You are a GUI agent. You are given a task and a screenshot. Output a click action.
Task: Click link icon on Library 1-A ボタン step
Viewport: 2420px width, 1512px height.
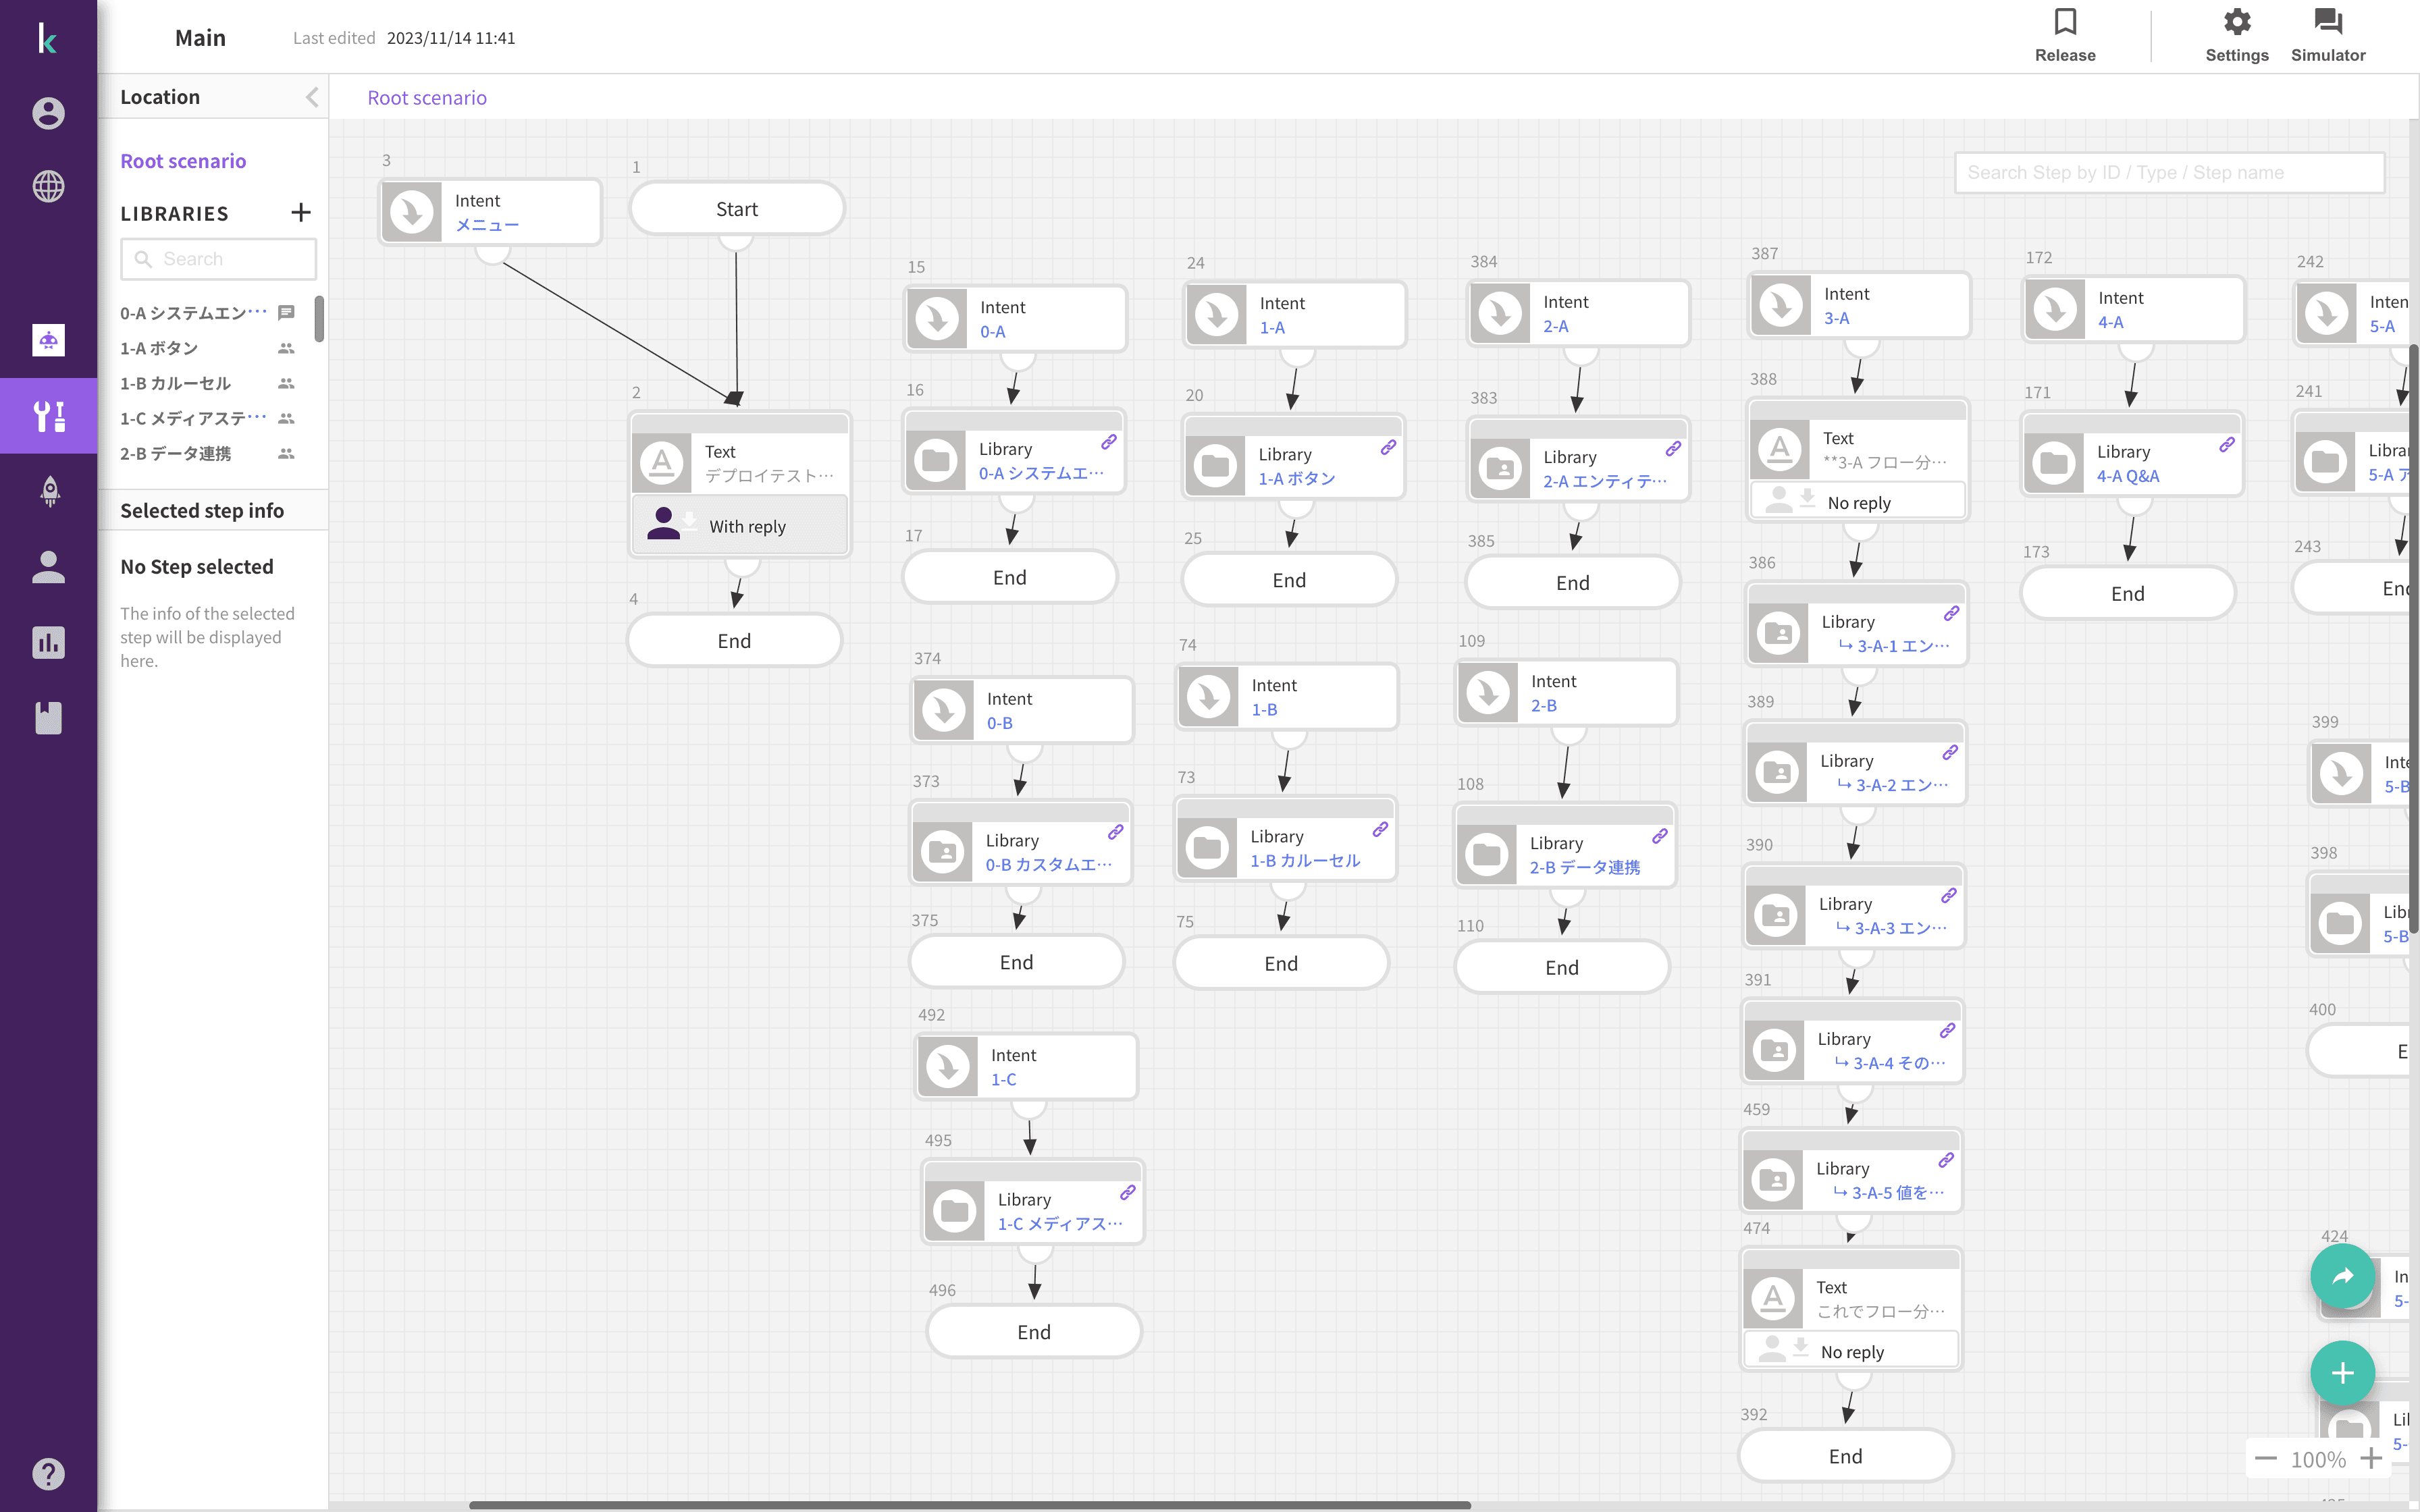click(x=1388, y=447)
